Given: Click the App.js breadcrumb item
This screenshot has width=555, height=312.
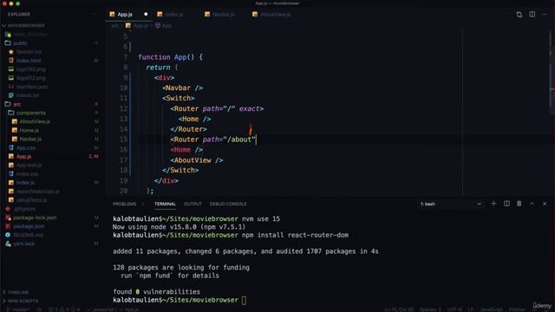Looking at the screenshot, I should tap(137, 26).
